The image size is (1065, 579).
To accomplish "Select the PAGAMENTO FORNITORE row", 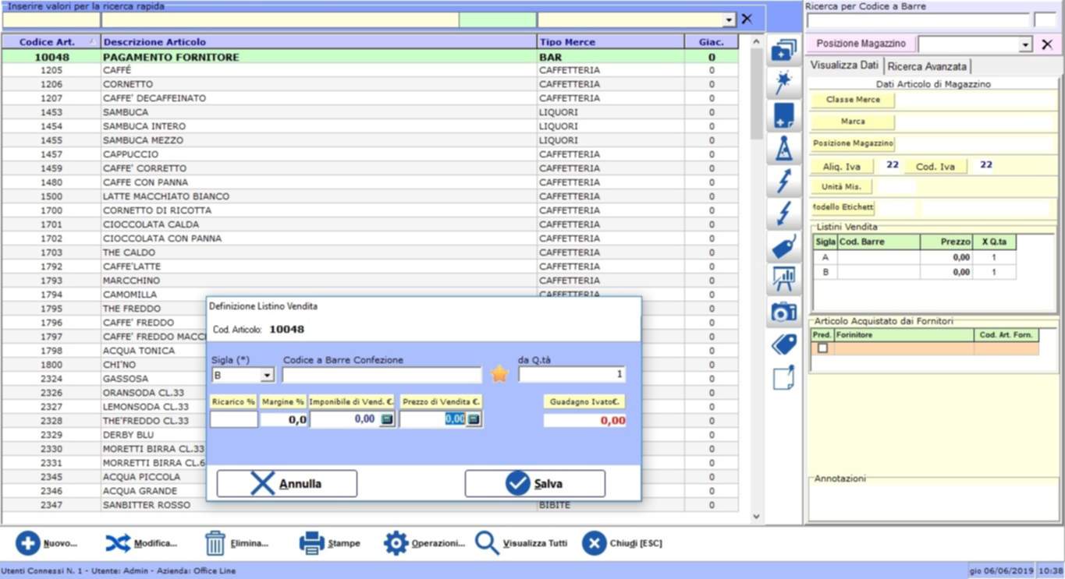I will [x=370, y=57].
